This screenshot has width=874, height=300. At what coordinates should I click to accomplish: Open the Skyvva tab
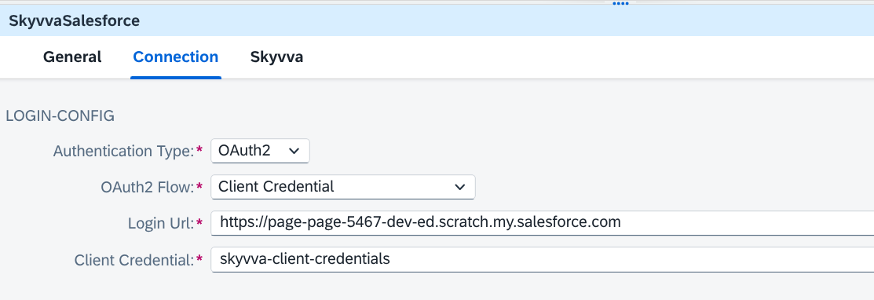point(276,57)
